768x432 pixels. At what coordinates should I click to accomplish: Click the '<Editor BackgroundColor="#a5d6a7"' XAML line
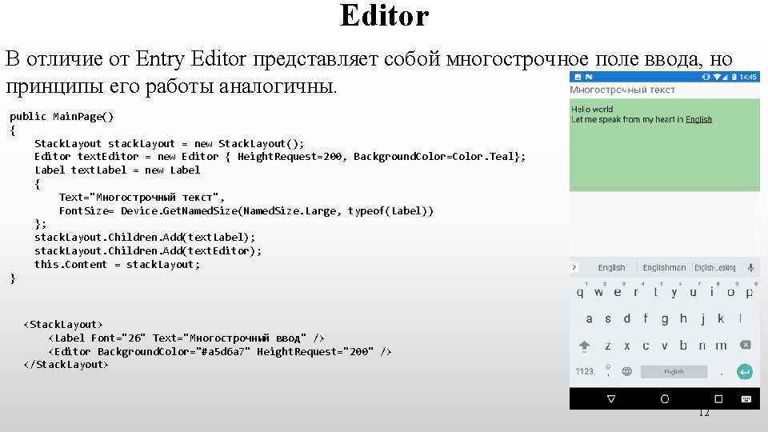(x=219, y=352)
